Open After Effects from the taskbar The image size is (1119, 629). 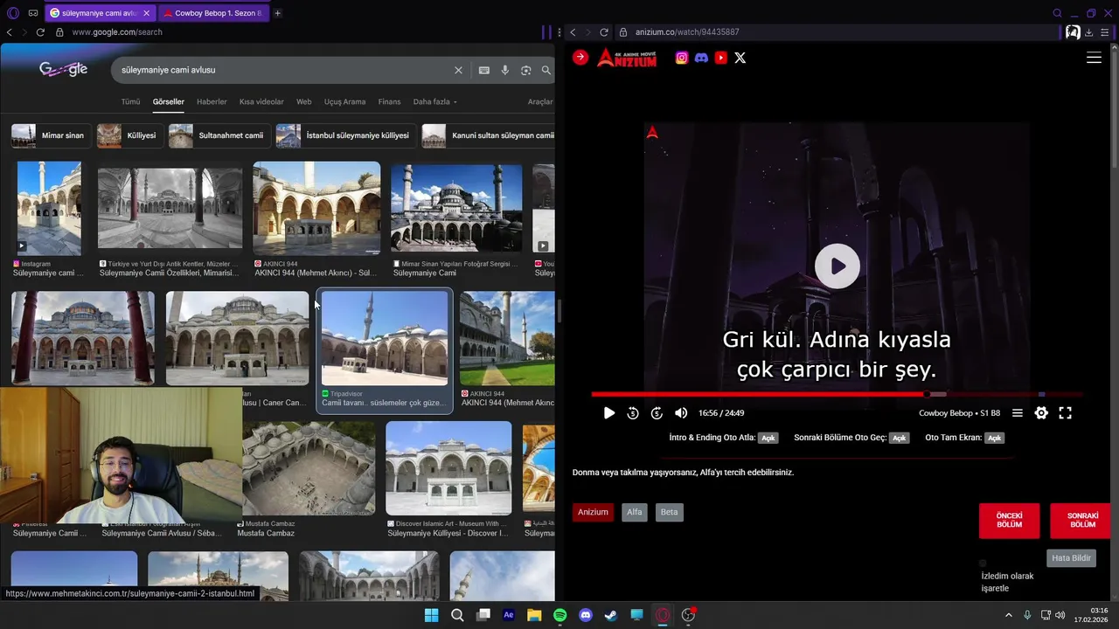click(509, 615)
